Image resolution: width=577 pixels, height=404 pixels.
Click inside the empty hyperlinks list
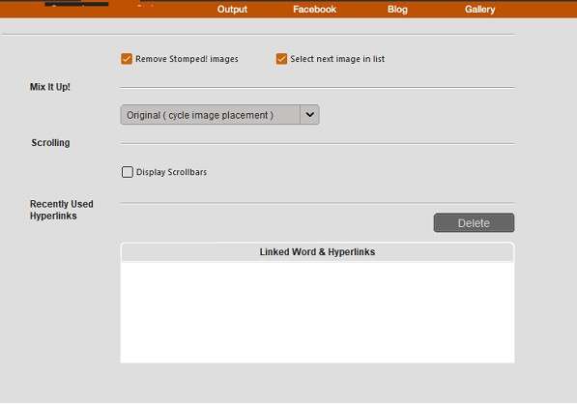317,312
